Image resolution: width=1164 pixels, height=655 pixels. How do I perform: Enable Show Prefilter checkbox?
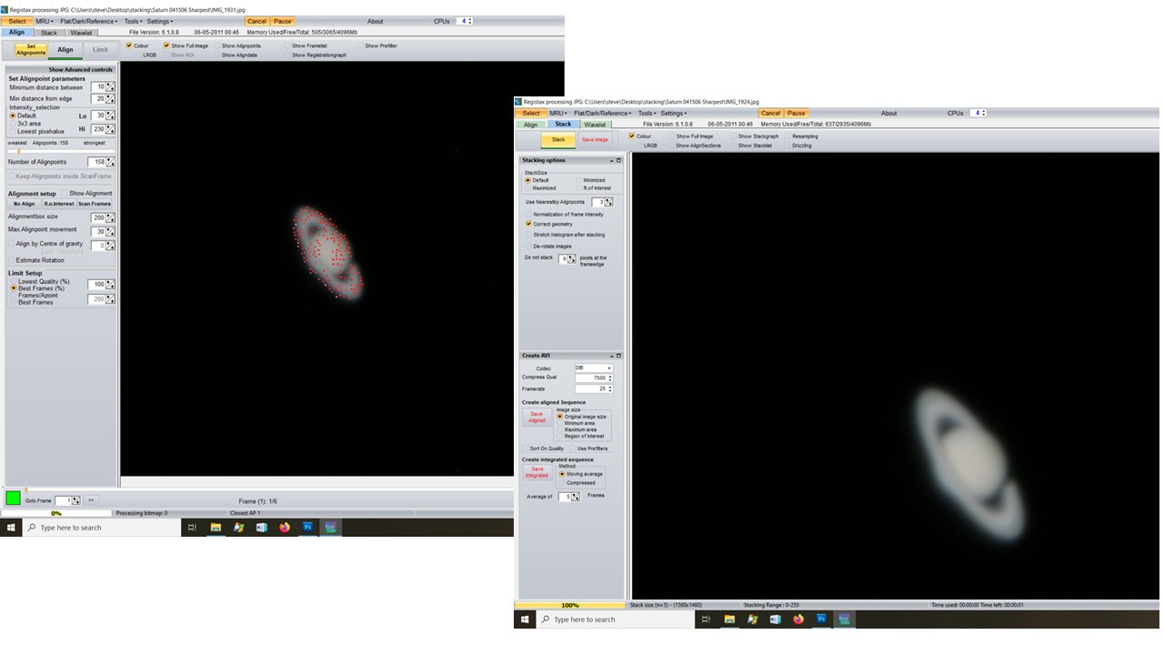[x=361, y=45]
